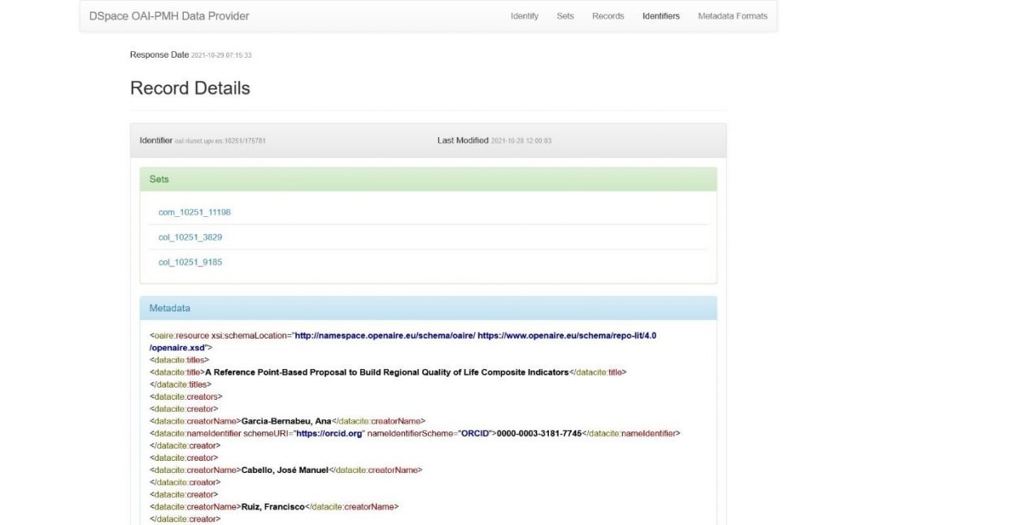Click the Last Modified timestamp
Screen dimensions: 1020x525
(521, 141)
